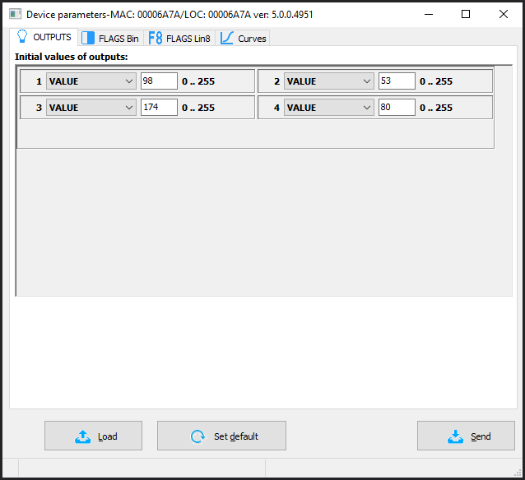Minimize the Device parameters window
This screenshot has height=480, width=525.
[429, 14]
